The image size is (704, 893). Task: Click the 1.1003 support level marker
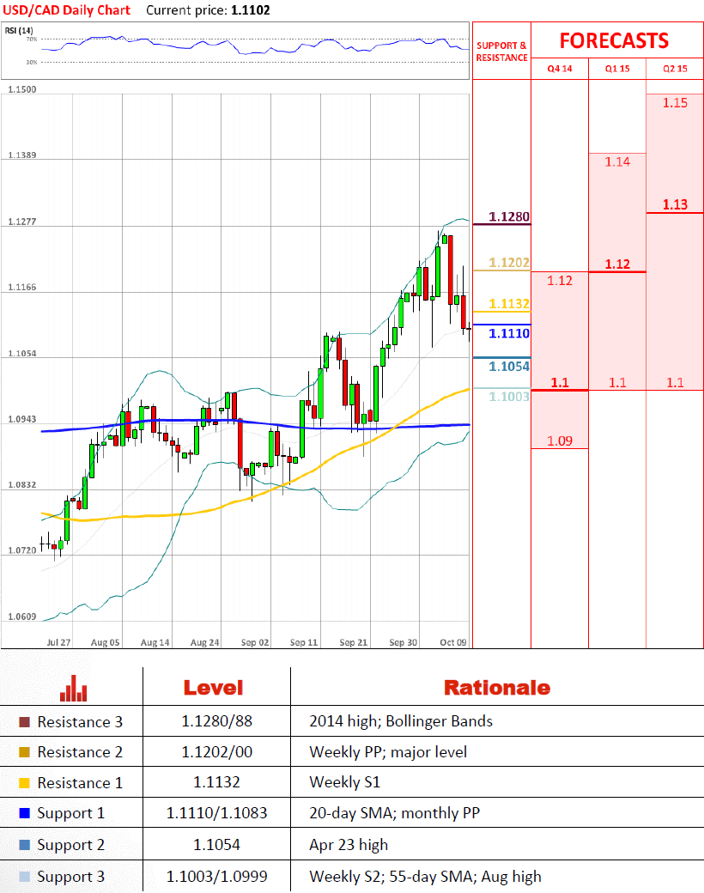coord(509,397)
